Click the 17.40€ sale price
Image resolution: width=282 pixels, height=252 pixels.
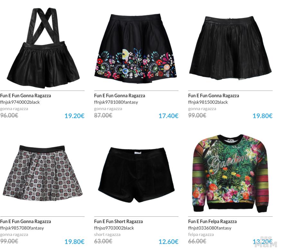(168, 116)
